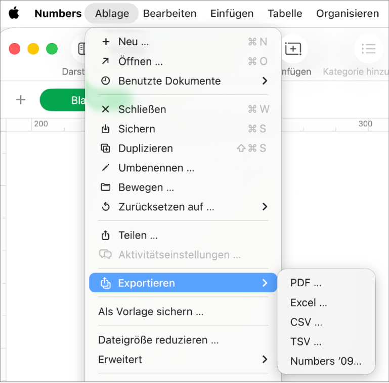Click the clock icon of Benutzte Dokumente

105,81
